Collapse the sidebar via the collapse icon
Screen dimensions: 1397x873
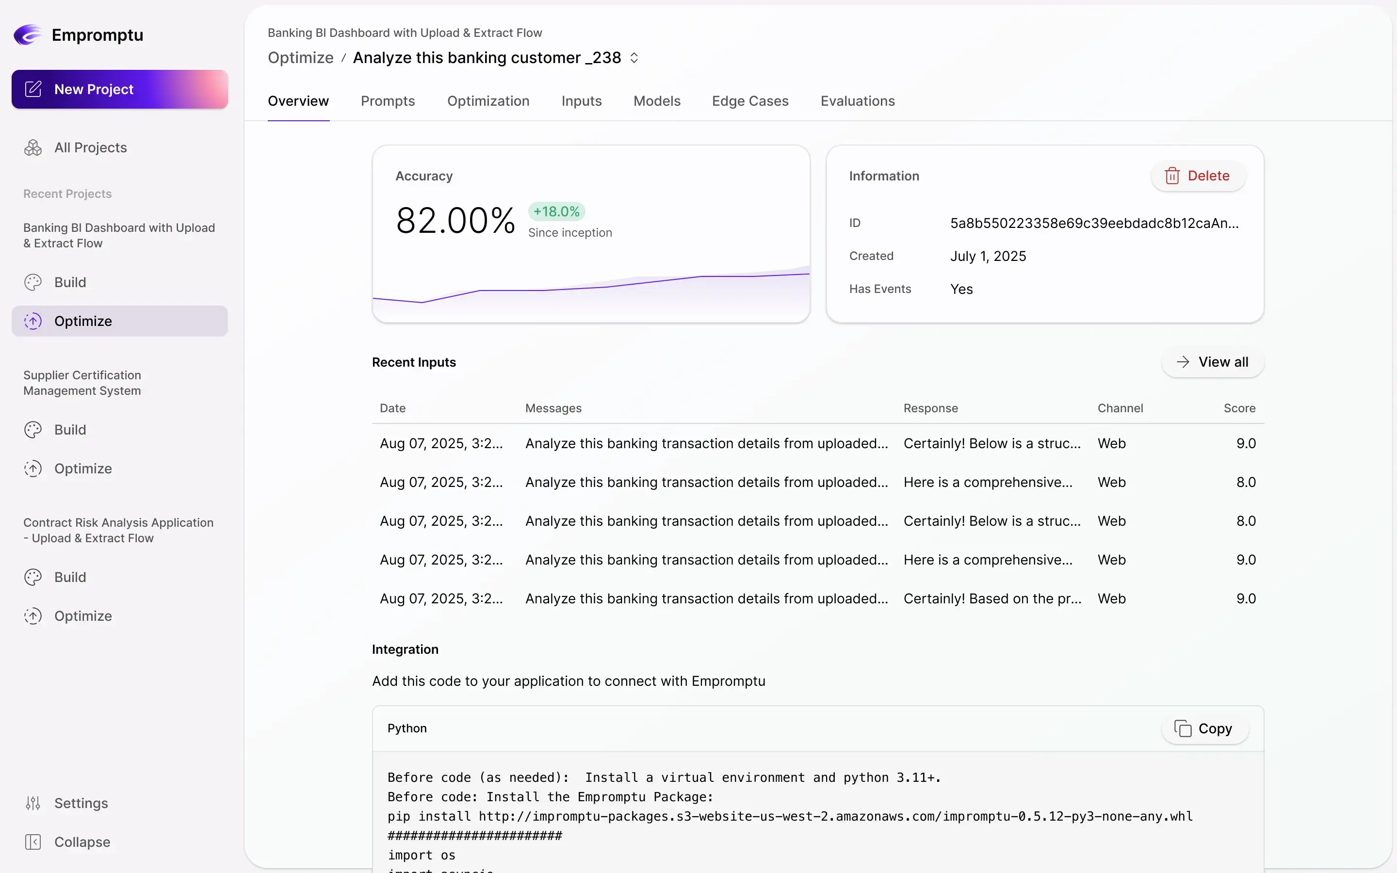33,842
